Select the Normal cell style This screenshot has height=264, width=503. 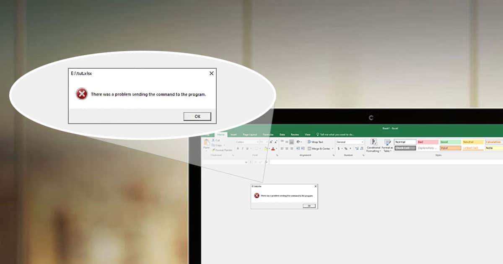point(405,142)
